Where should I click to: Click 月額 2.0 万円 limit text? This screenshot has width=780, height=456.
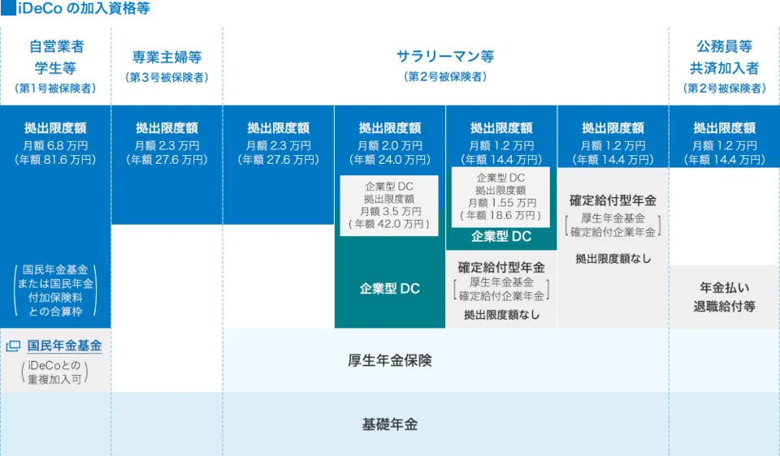tap(390, 145)
